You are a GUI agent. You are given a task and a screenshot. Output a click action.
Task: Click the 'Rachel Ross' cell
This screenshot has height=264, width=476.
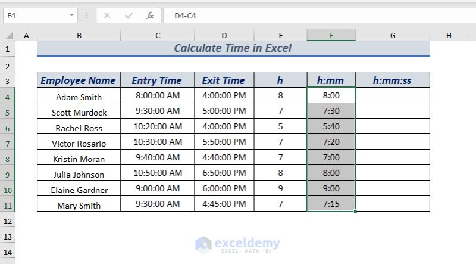coord(79,126)
